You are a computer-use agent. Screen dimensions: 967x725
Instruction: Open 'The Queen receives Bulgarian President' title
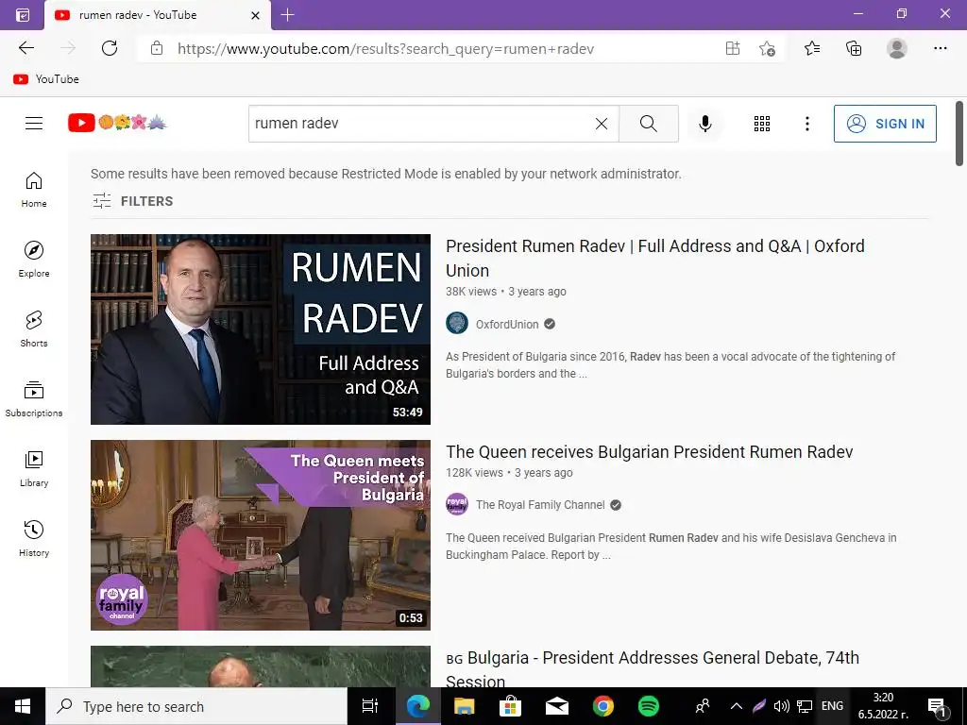click(649, 452)
